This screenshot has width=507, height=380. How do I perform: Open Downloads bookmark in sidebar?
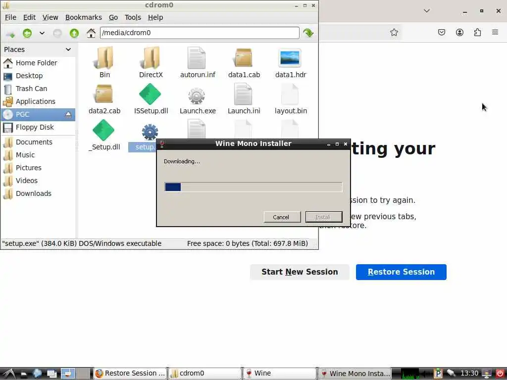coord(38,194)
